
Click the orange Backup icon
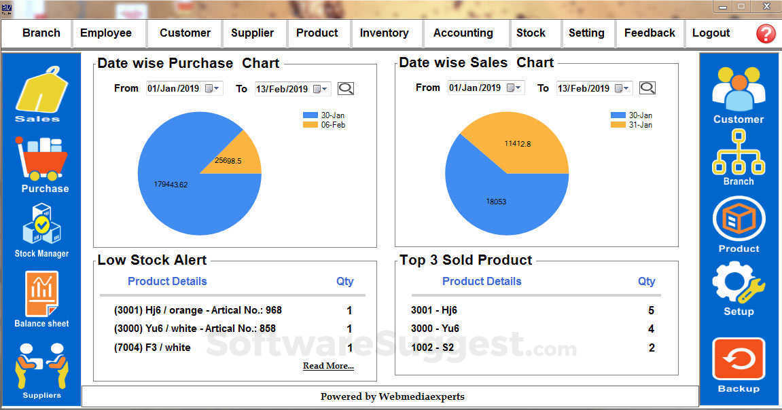tap(739, 358)
